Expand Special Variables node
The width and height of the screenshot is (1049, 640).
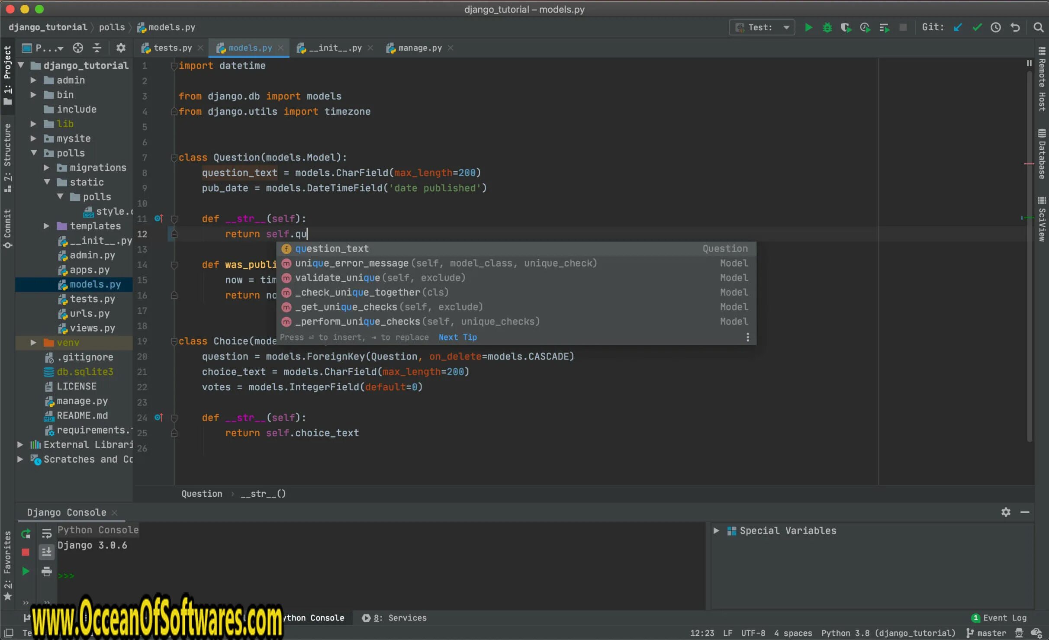[x=716, y=531]
